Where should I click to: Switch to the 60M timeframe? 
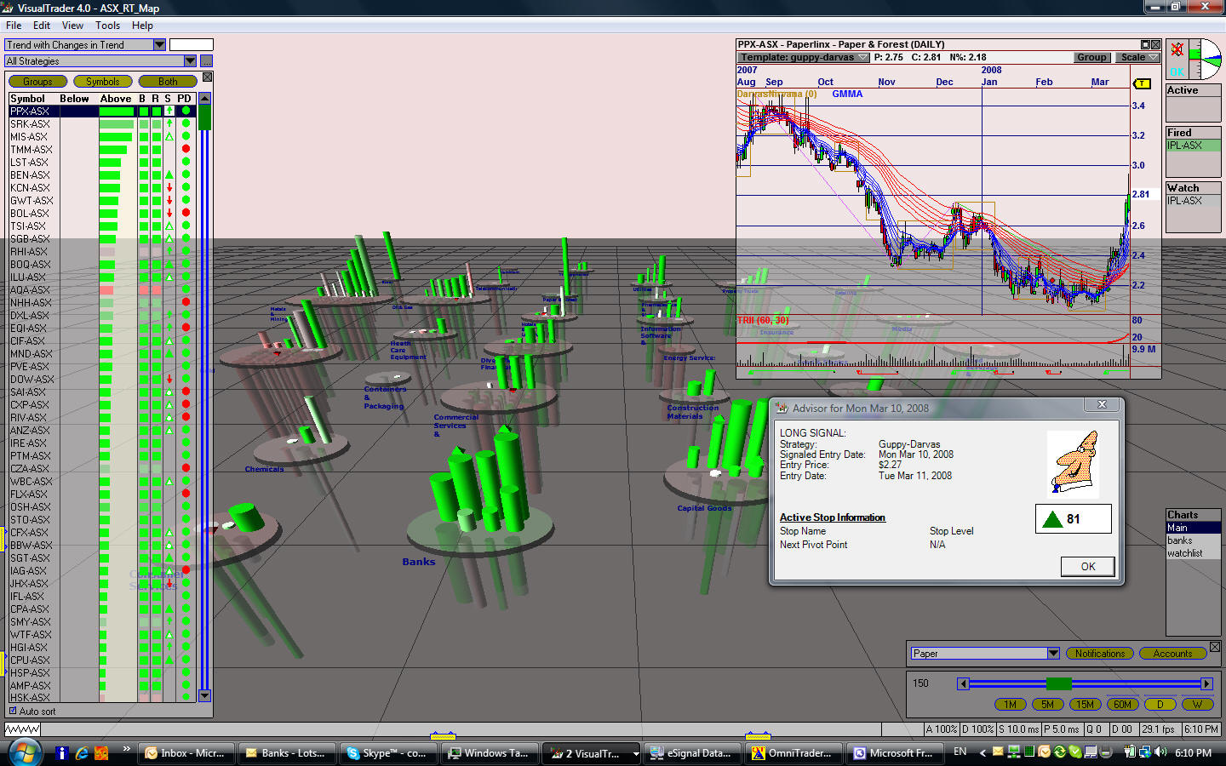pyautogui.click(x=1122, y=705)
